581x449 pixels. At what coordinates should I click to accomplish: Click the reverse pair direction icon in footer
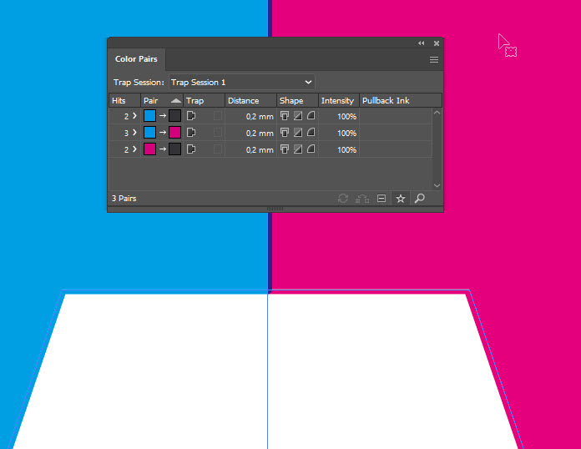pyautogui.click(x=362, y=199)
